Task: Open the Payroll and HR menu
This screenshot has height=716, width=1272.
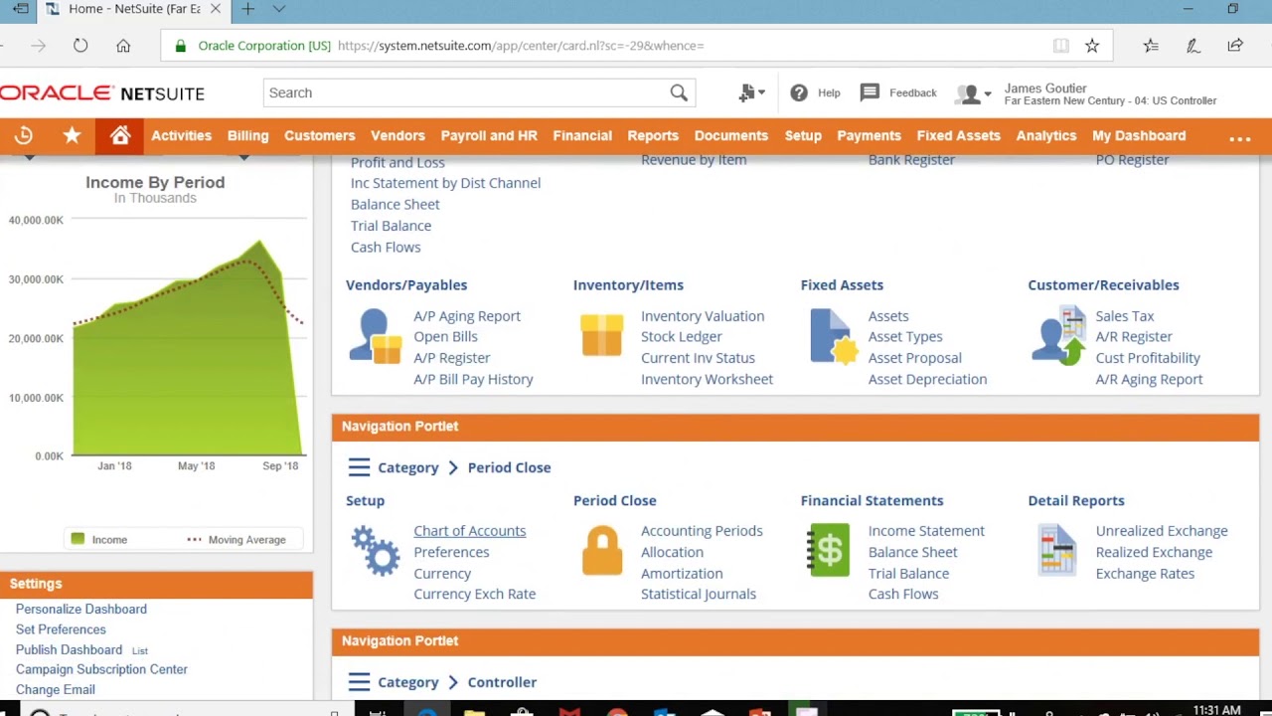Action: (x=489, y=135)
